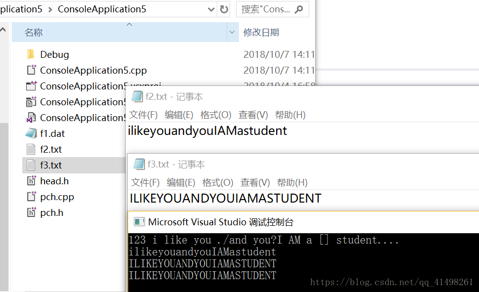Open the name column filter dropdown
This screenshot has width=479, height=292.
pos(232,32)
